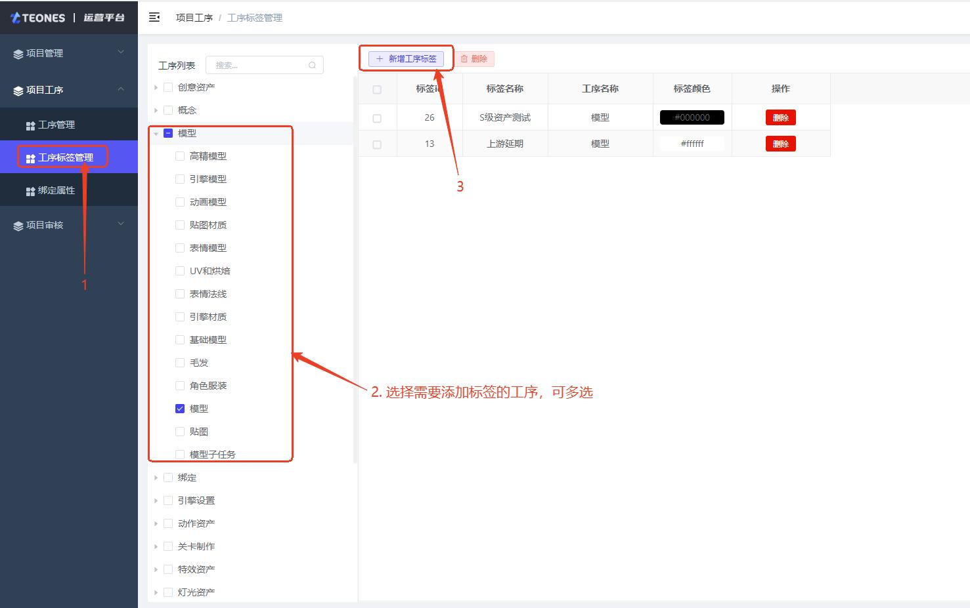
Task: Click 新增工序标签 button
Action: (x=406, y=59)
